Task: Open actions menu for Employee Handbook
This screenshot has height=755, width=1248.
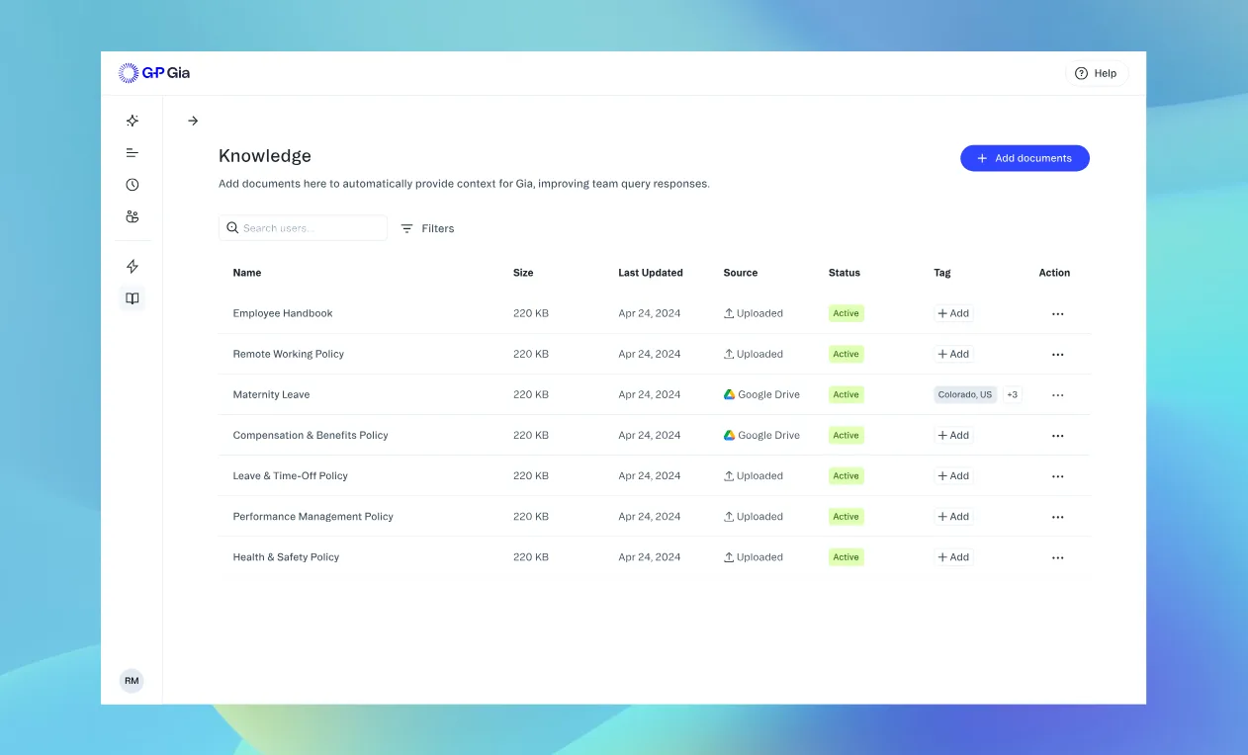Action: (1057, 313)
